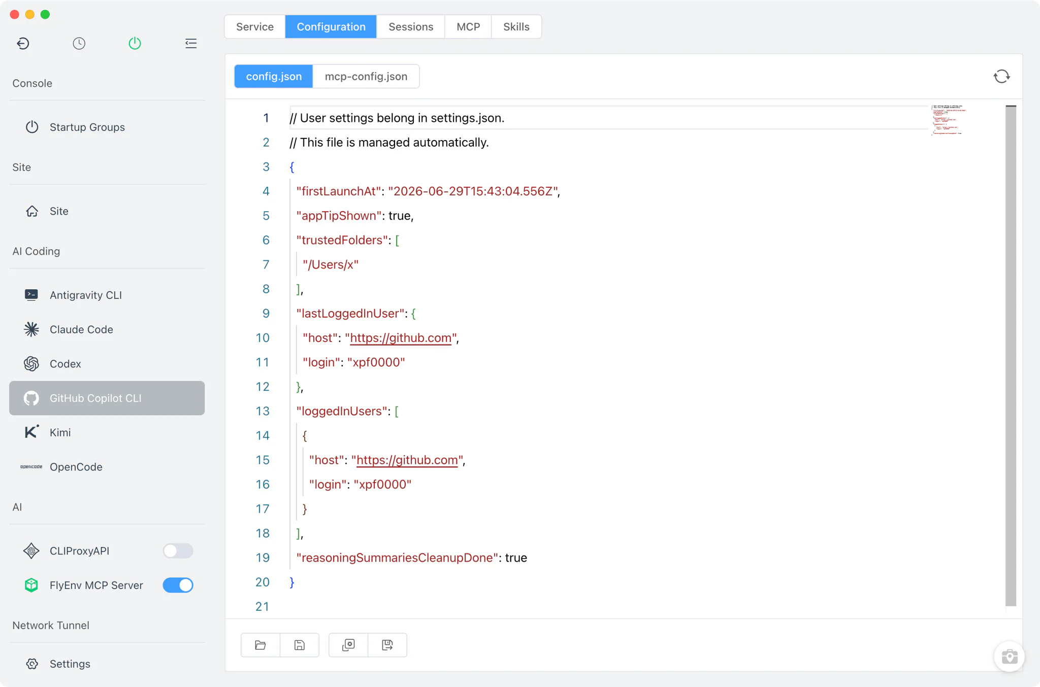Viewport: 1040px width, 687px height.
Task: Click the Claude Code starburst icon
Action: click(31, 329)
